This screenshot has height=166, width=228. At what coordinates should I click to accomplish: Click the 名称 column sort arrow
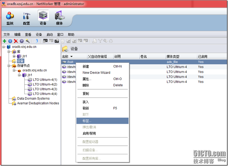point(71,57)
